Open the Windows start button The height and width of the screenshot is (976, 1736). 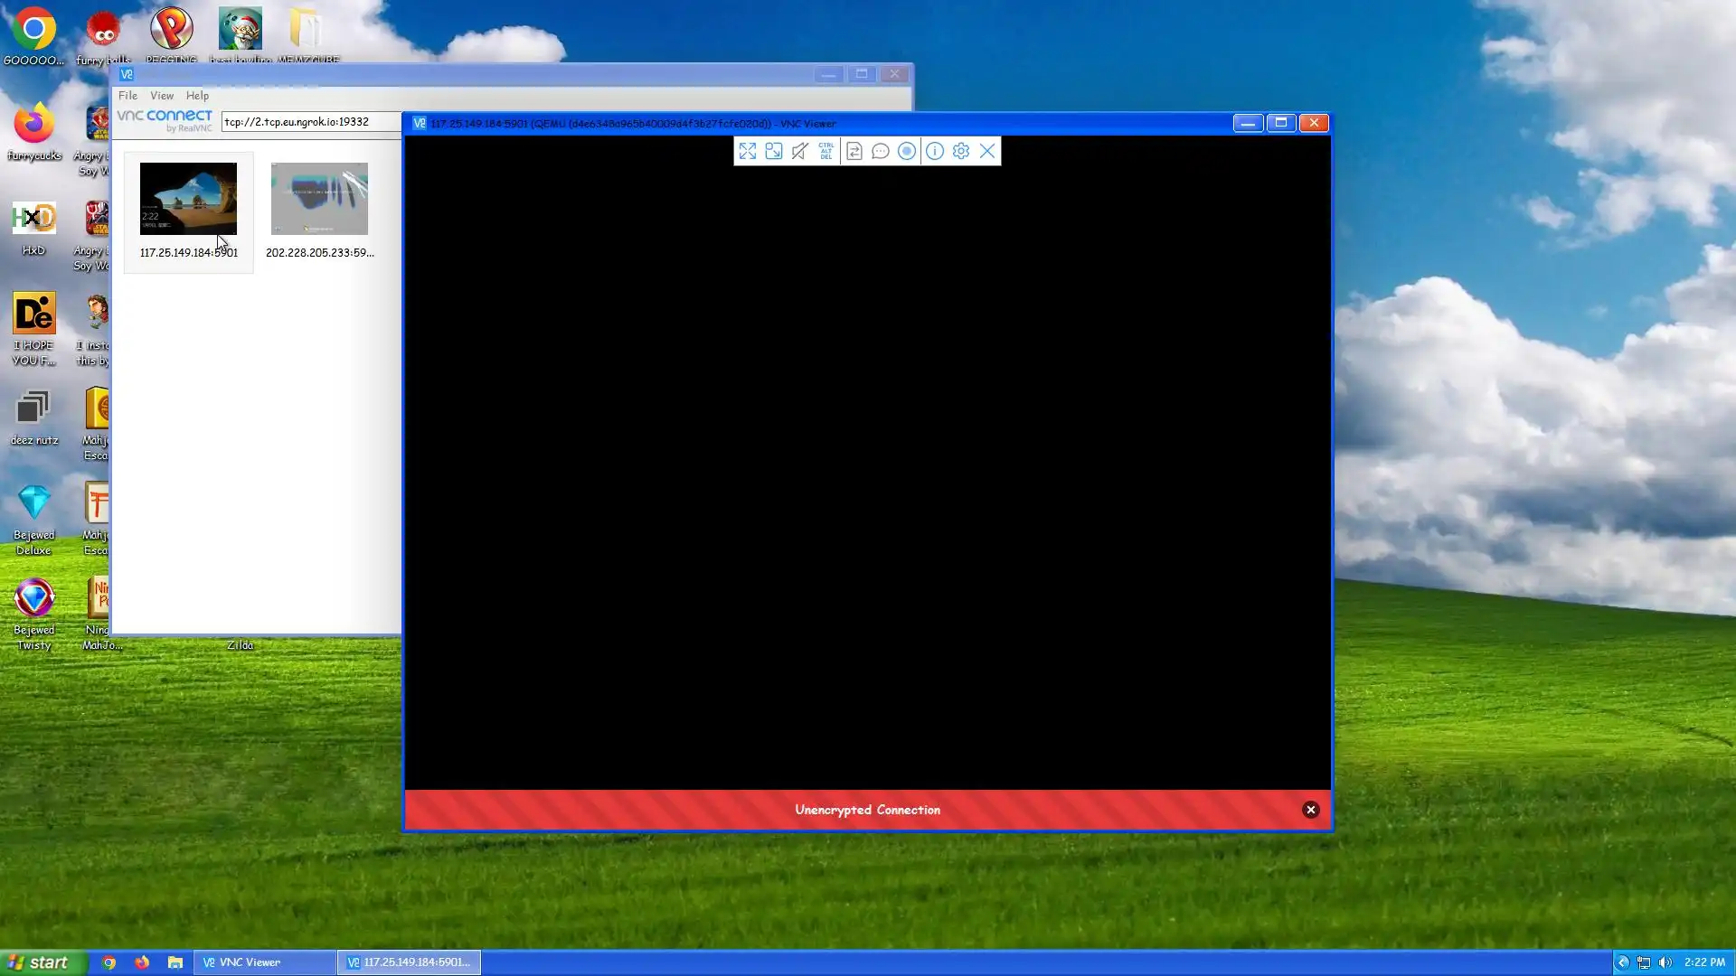42,962
